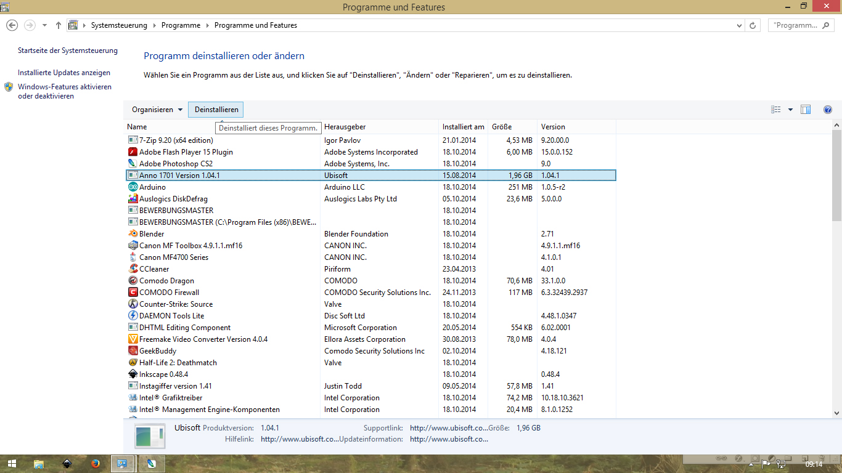
Task: Click the Windows Start button
Action: tap(12, 464)
